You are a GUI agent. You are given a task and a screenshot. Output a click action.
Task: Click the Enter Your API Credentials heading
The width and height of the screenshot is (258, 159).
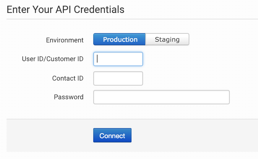click(65, 9)
